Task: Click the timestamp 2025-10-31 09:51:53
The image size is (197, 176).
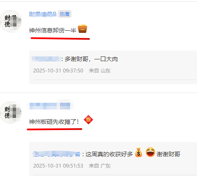Action: [x=58, y=166]
